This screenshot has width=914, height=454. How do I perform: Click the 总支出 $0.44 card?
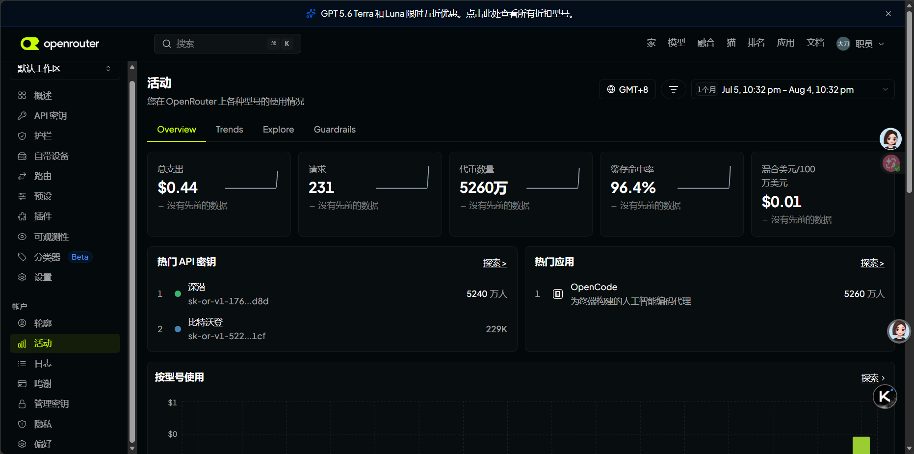point(219,194)
